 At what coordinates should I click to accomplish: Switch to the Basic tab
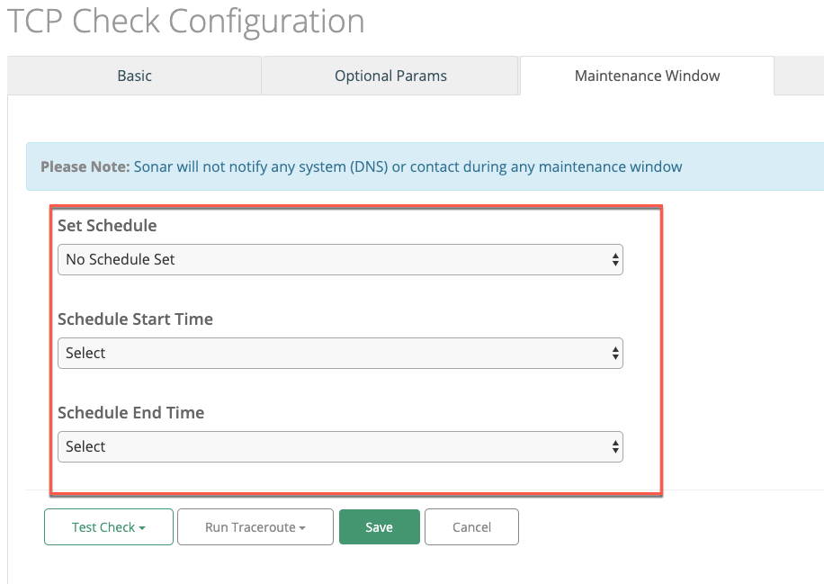(135, 76)
